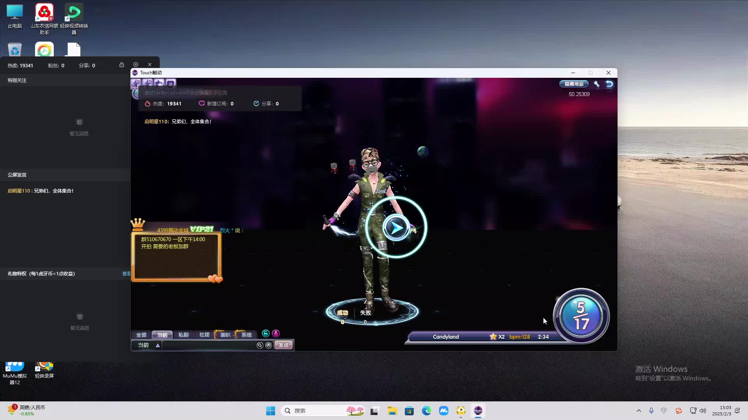
Task: Switch to the 系统 chat tab
Action: click(246, 335)
